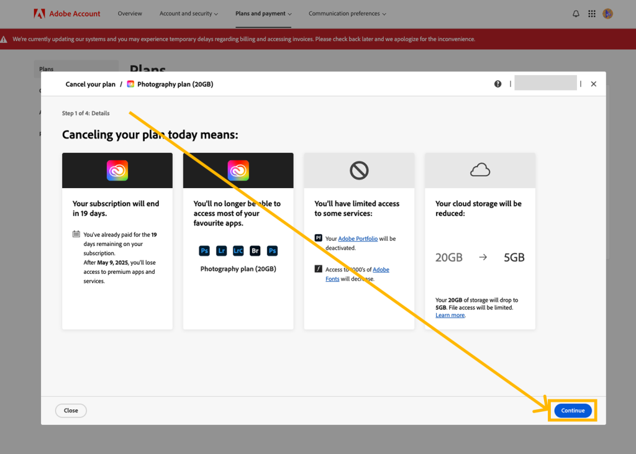Close the cancel plan dialog with X
This screenshot has height=454, width=636.
pos(593,84)
